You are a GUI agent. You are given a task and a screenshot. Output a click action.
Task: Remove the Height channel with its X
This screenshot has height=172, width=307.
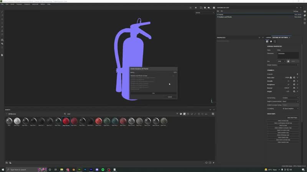point(297,91)
